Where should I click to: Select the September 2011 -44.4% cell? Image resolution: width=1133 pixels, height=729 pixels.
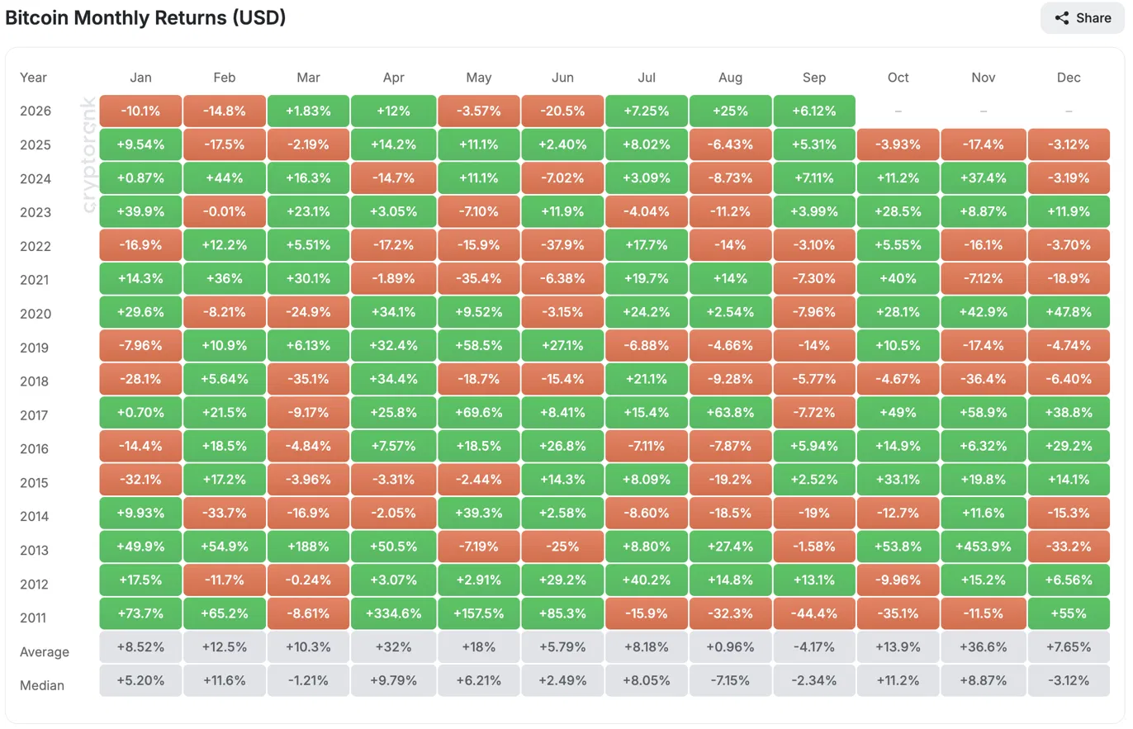814,613
